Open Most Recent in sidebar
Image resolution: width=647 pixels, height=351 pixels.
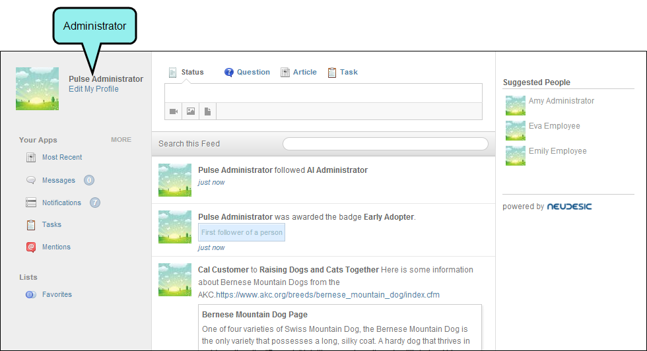tap(61, 158)
